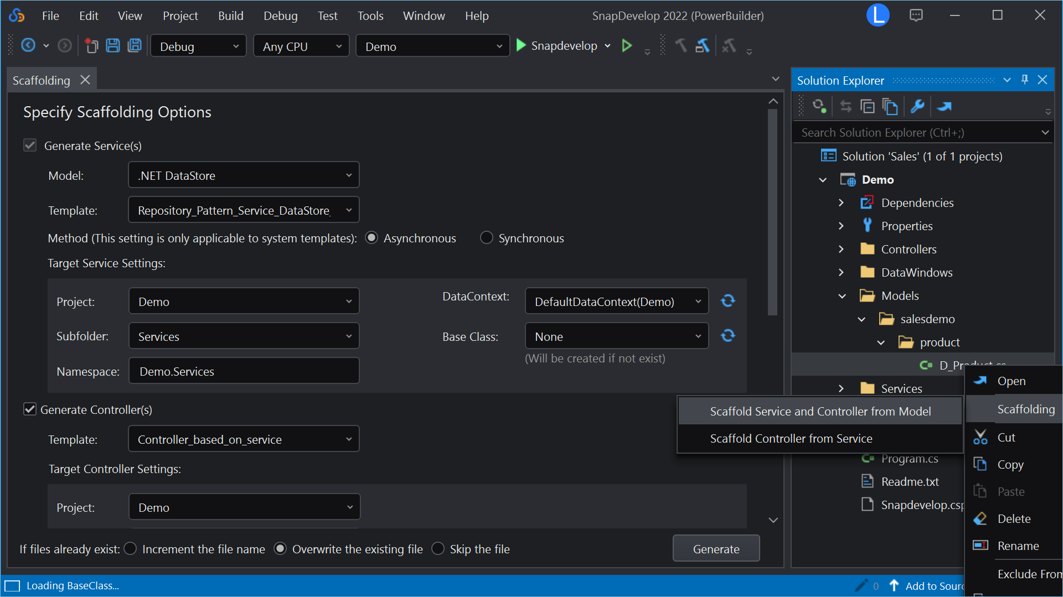Select the DataWindows folder in Solution Explorer
This screenshot has width=1063, height=597.
point(916,272)
